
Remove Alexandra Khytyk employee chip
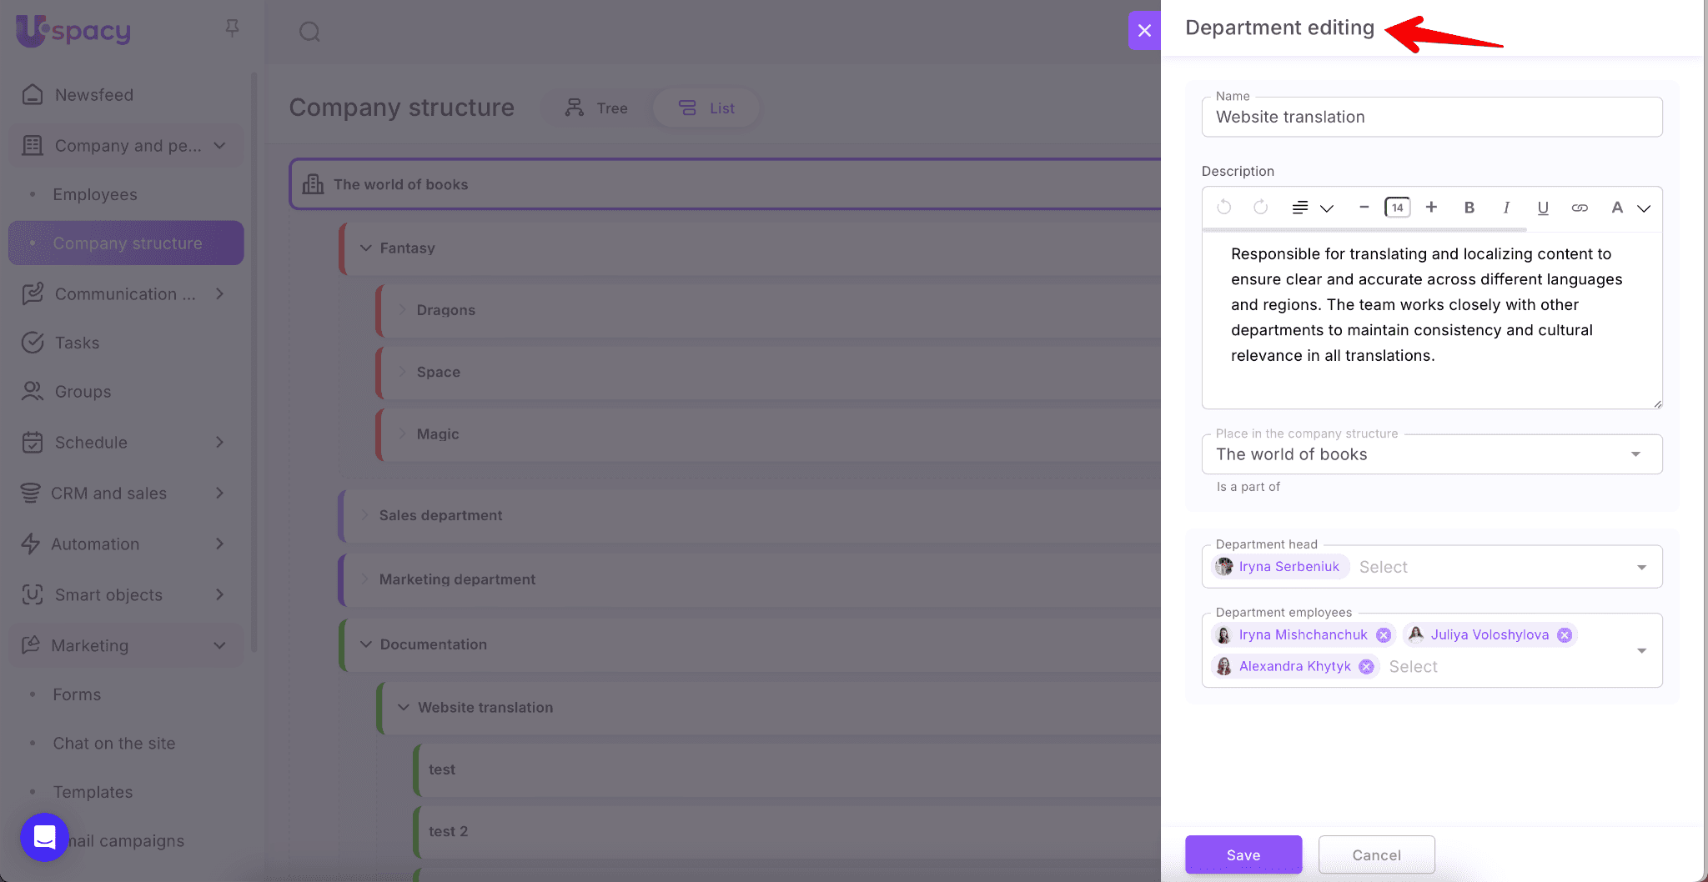pyautogui.click(x=1366, y=667)
